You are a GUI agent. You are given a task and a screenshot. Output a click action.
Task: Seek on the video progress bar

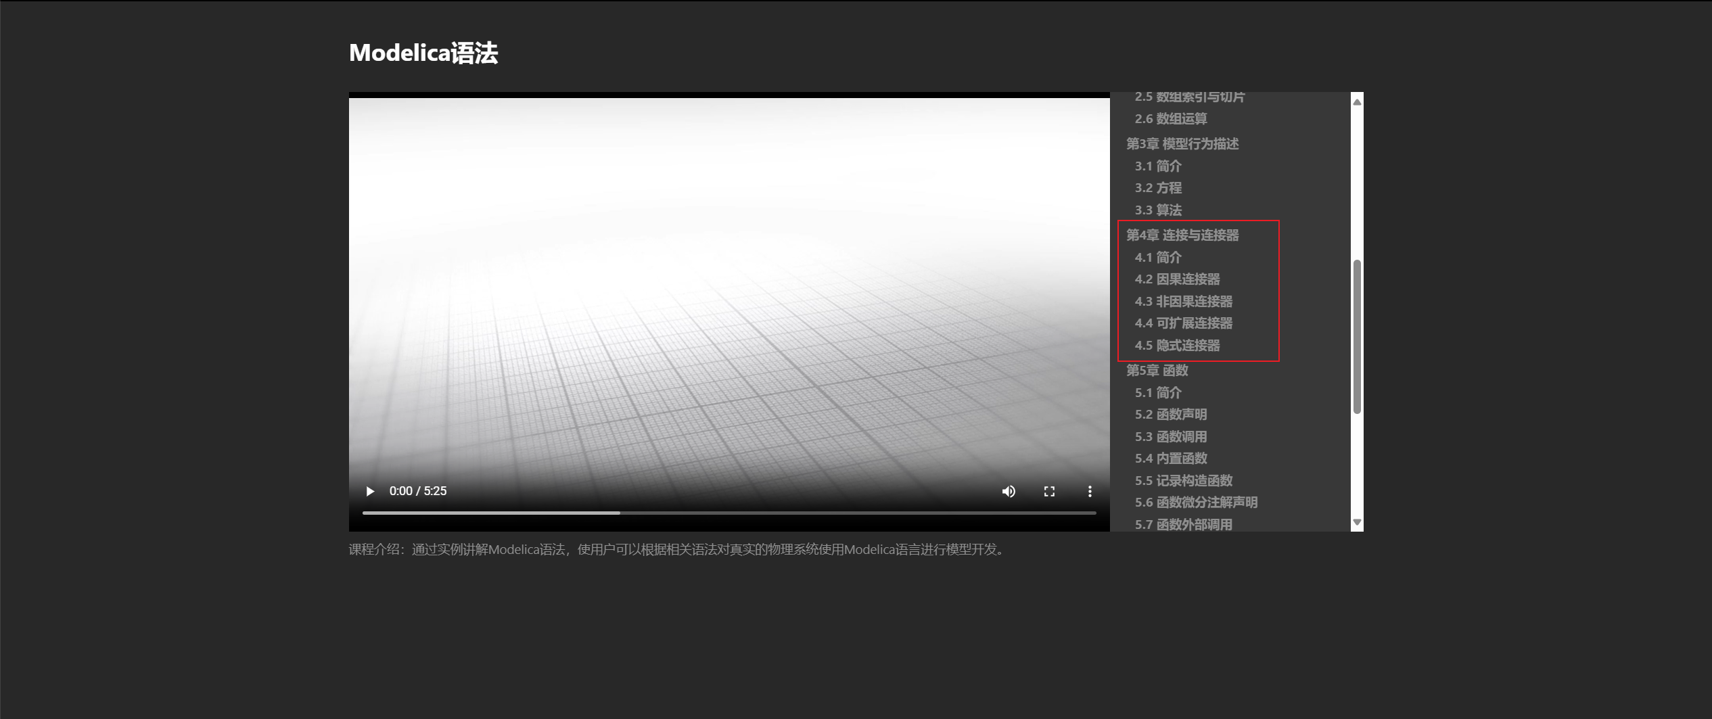[x=729, y=513]
